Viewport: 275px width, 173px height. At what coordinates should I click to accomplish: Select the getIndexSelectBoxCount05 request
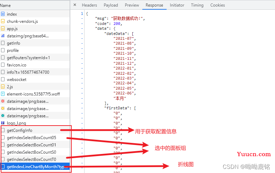(x=35, y=138)
